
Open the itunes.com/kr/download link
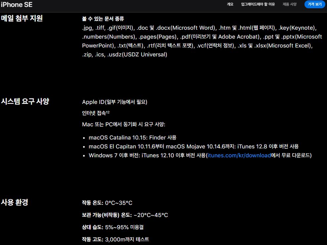point(239,155)
